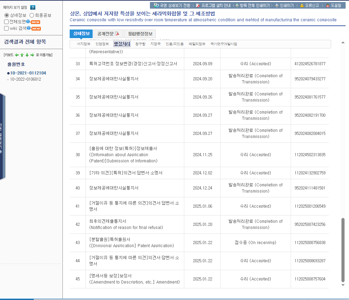Select the 상세정보 radio button
The image size is (349, 300).
pos(7,15)
